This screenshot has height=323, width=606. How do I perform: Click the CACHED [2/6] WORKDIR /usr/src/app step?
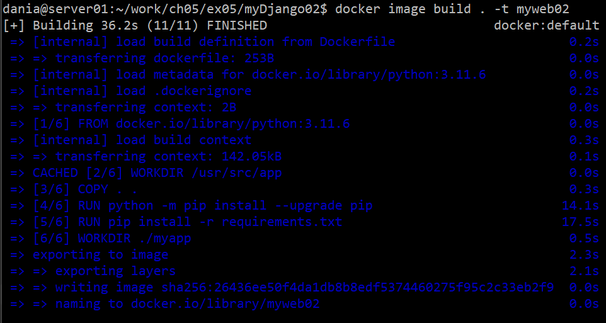tap(157, 173)
